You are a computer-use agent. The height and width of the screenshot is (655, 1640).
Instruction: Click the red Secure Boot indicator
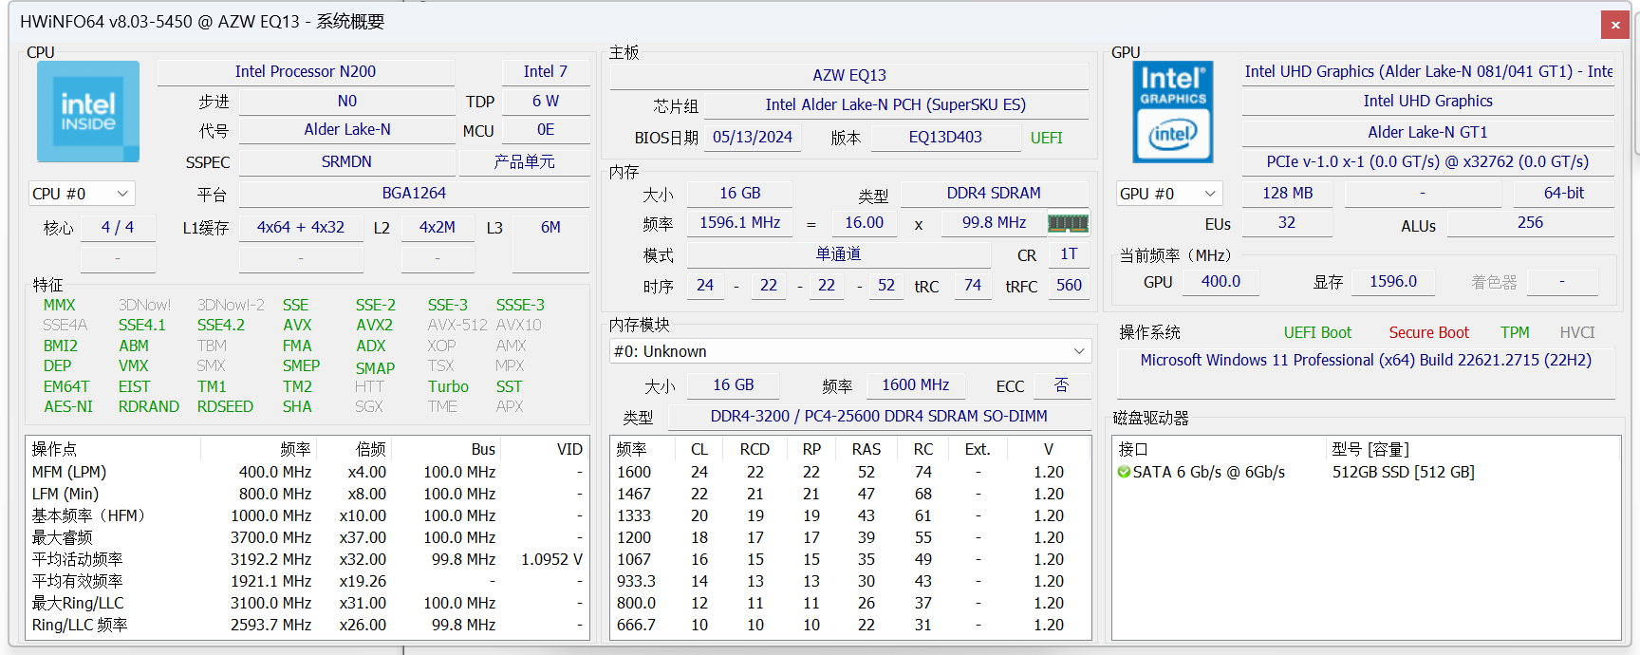coord(1428,333)
